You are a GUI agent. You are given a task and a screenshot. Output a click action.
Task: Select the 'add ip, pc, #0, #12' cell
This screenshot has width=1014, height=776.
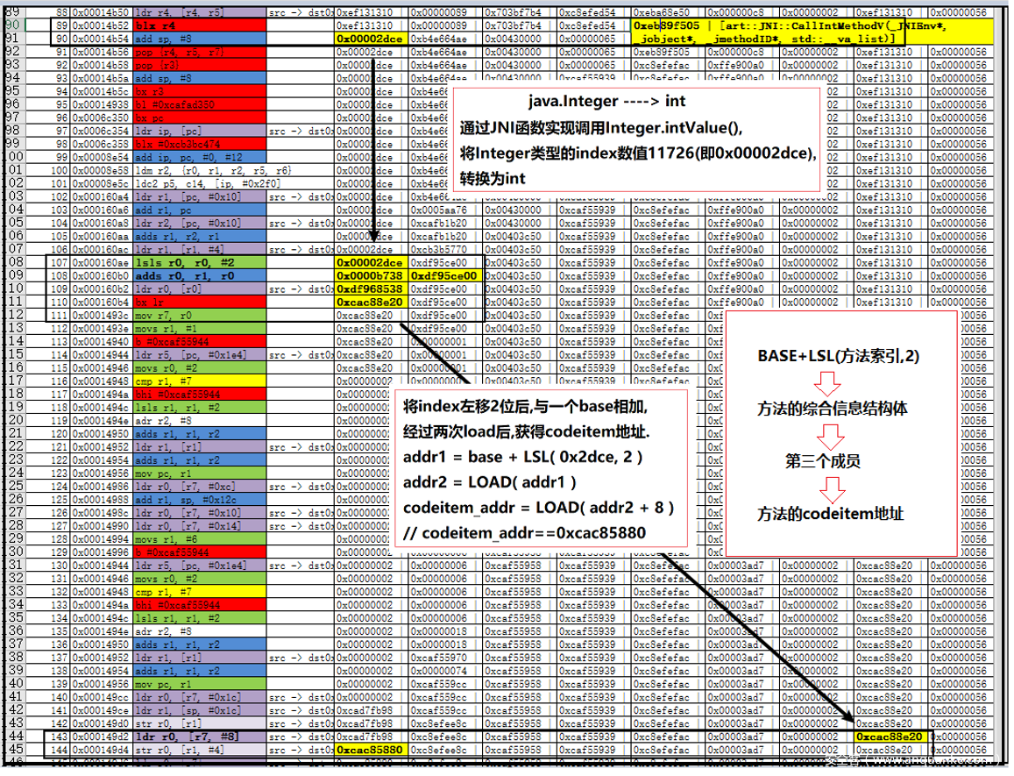click(x=200, y=157)
